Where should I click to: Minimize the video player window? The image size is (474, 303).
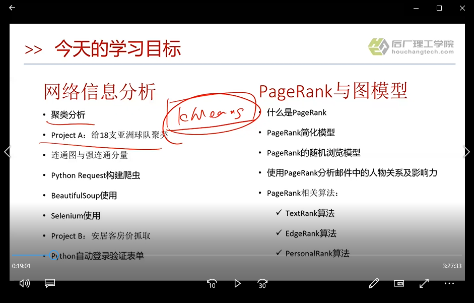point(416,8)
